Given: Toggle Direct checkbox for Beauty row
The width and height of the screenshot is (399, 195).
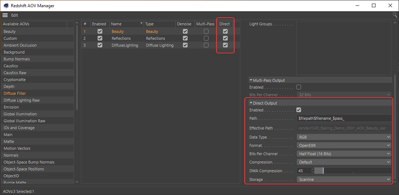Looking at the screenshot, I should (x=225, y=31).
